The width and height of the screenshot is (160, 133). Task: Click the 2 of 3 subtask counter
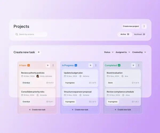[x=93, y=102]
